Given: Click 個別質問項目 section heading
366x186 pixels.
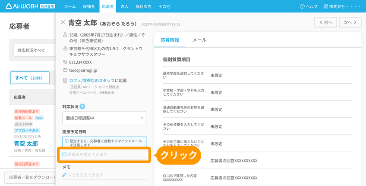Looking at the screenshot, I should [x=177, y=60].
